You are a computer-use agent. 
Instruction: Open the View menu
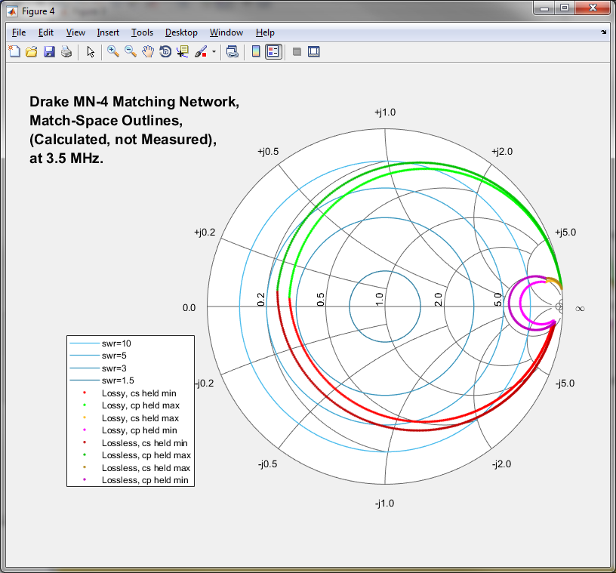click(75, 32)
